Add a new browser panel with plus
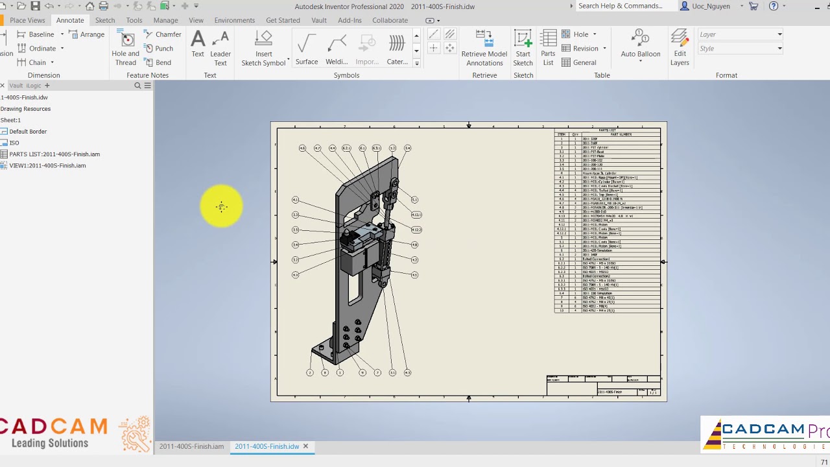 coord(47,86)
